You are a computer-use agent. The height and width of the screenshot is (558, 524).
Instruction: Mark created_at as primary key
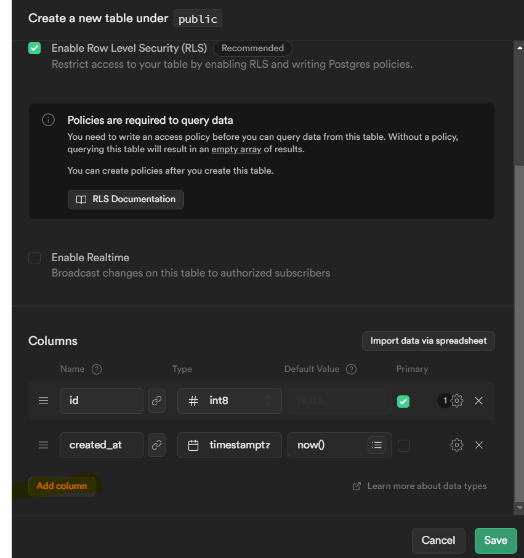(403, 446)
